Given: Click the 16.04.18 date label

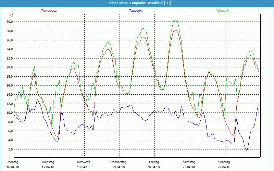Looking at the screenshot, I should click(13, 167).
